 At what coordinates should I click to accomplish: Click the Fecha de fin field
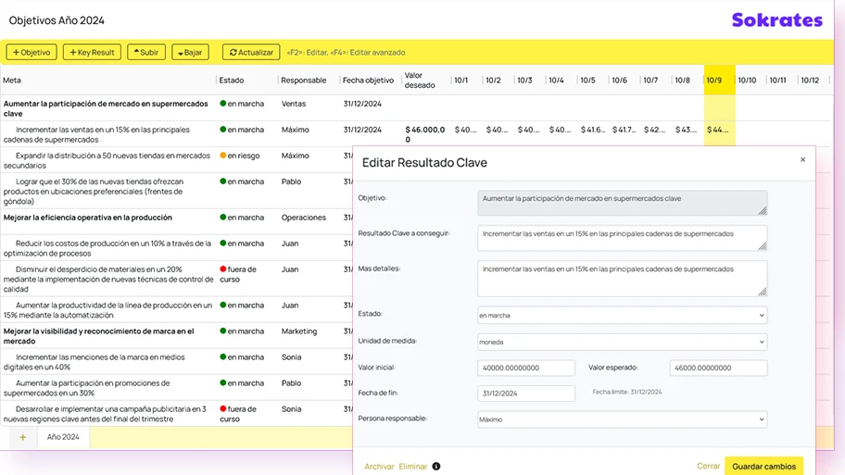pyautogui.click(x=526, y=394)
